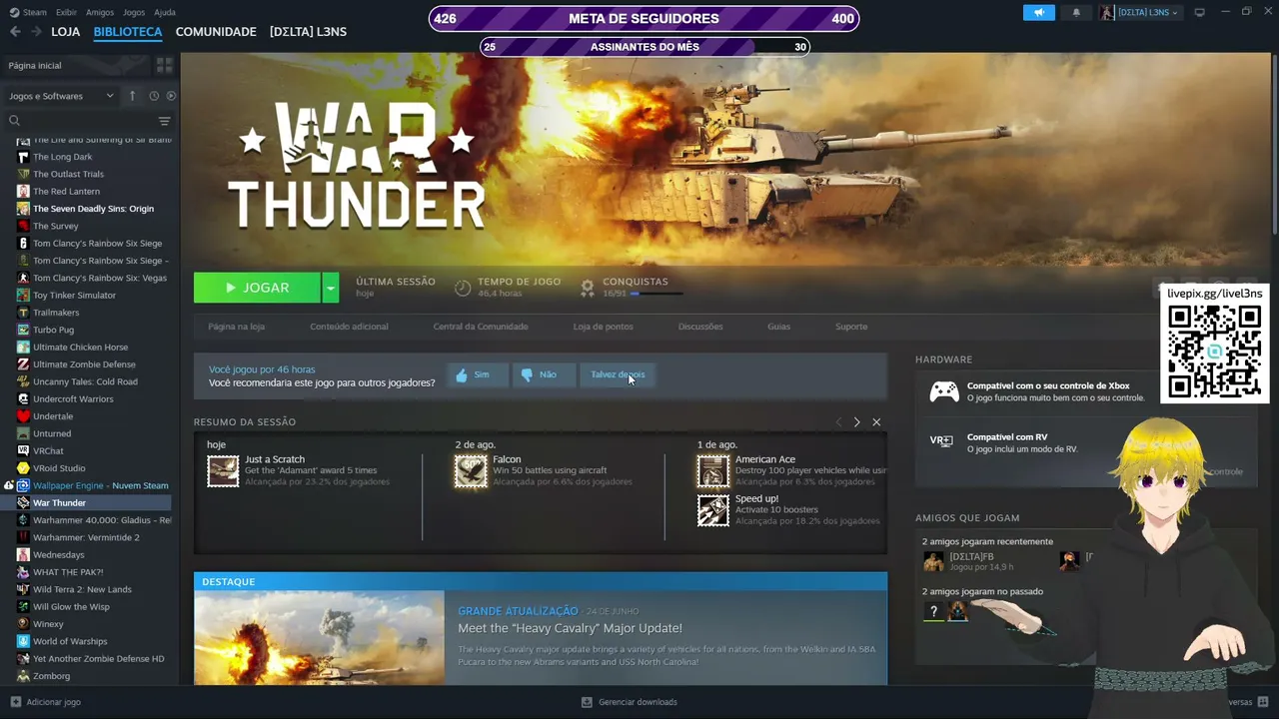This screenshot has width=1279, height=719.
Task: Show previous session summary page
Action: tap(838, 422)
